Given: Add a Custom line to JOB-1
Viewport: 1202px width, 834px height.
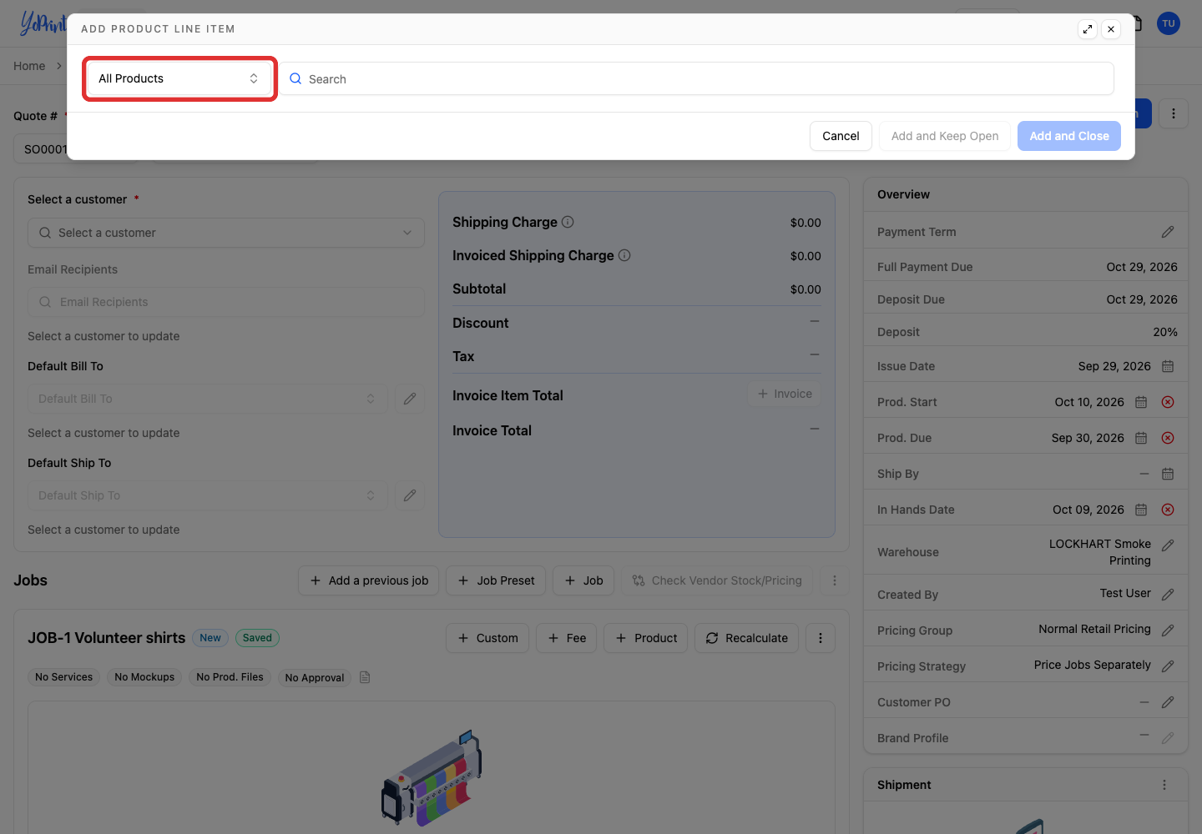Looking at the screenshot, I should [487, 638].
